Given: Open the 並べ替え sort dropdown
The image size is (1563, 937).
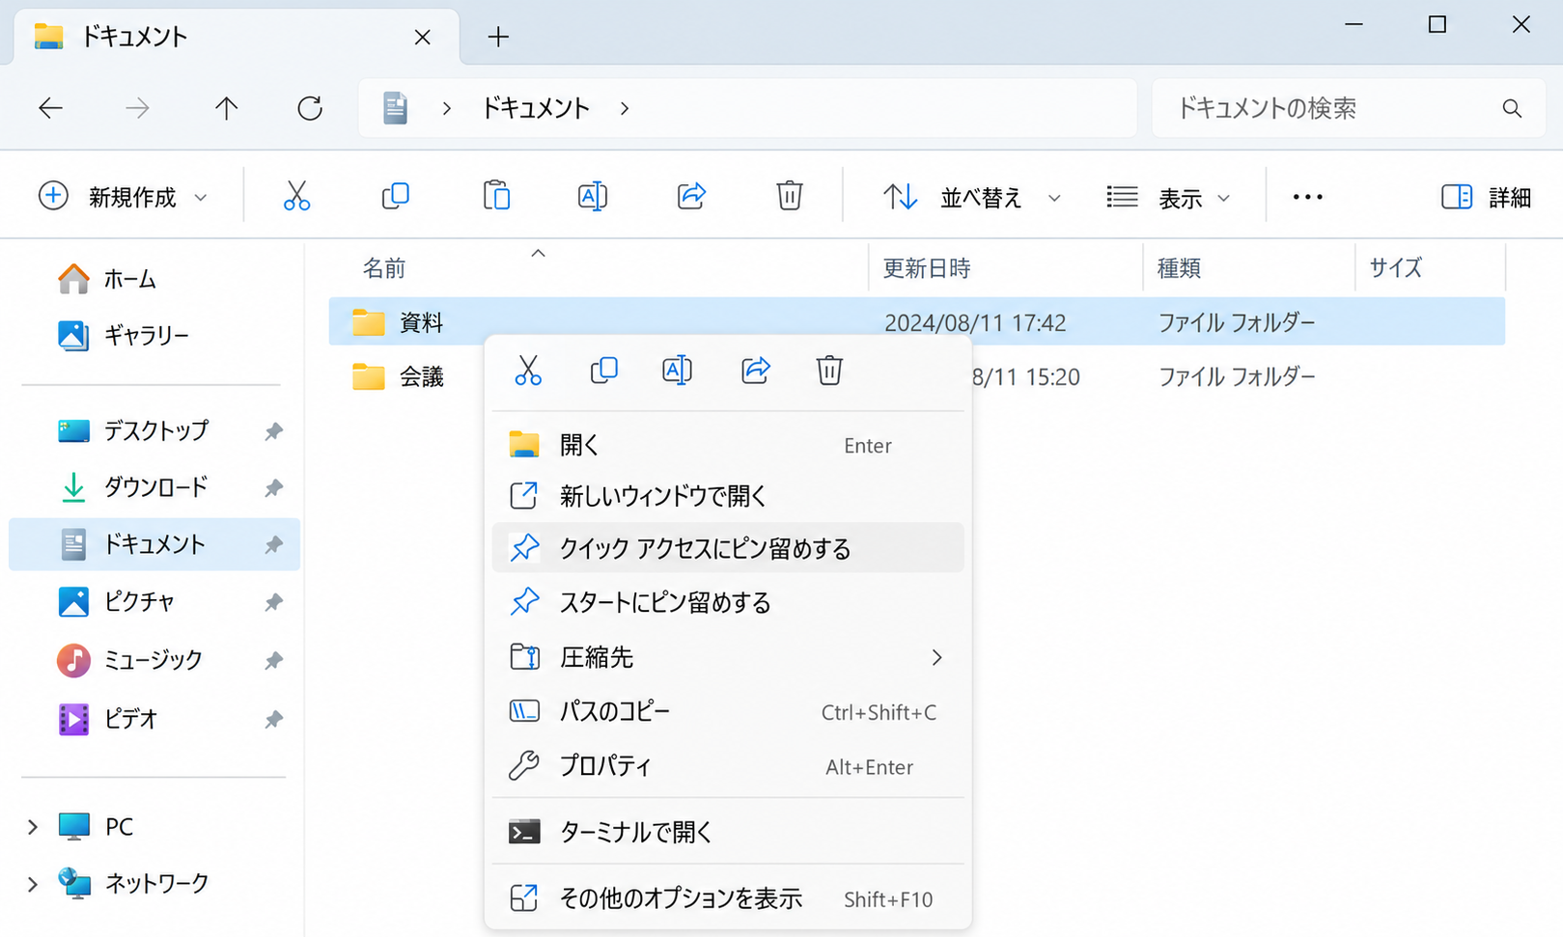Looking at the screenshot, I should click(971, 197).
